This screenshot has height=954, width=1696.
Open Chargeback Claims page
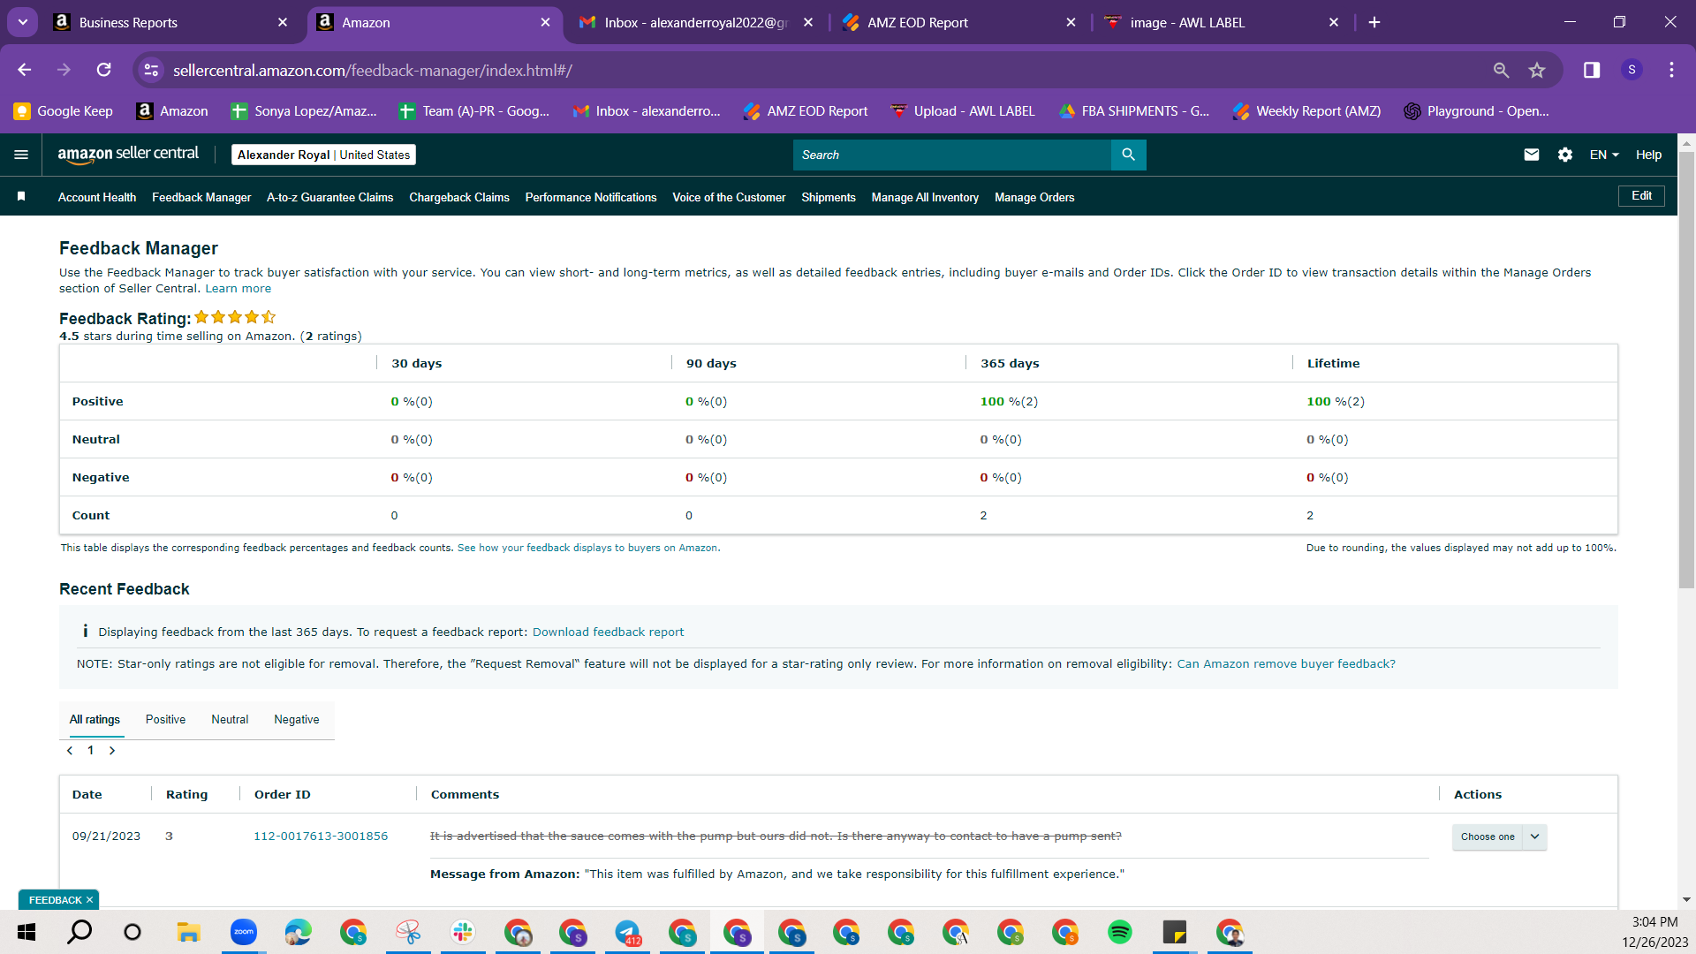coord(459,197)
